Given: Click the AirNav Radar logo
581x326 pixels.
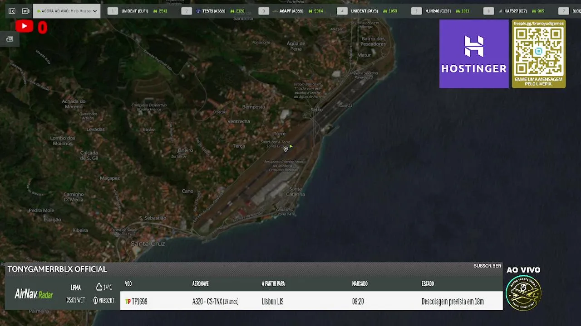Looking at the screenshot, I should (34, 294).
